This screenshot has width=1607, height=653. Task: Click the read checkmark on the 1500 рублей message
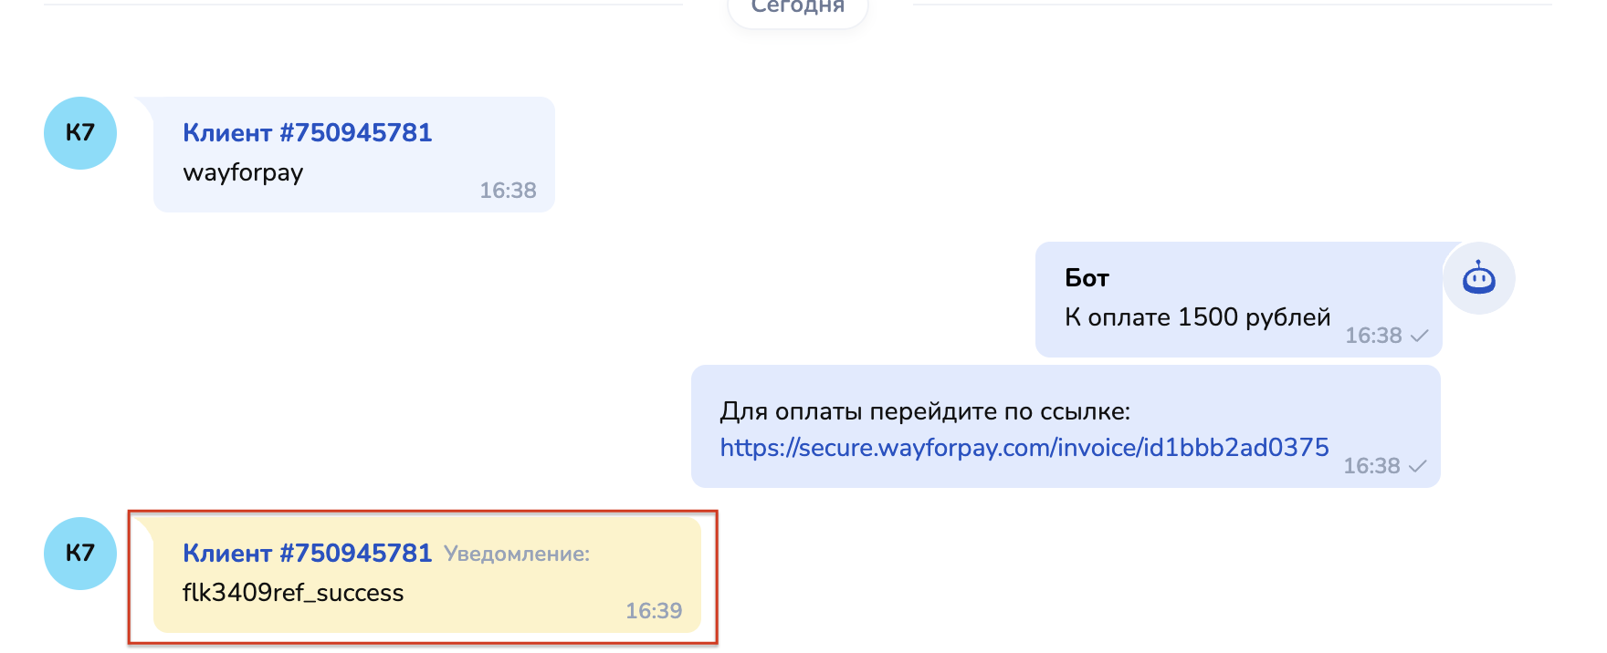click(1419, 336)
